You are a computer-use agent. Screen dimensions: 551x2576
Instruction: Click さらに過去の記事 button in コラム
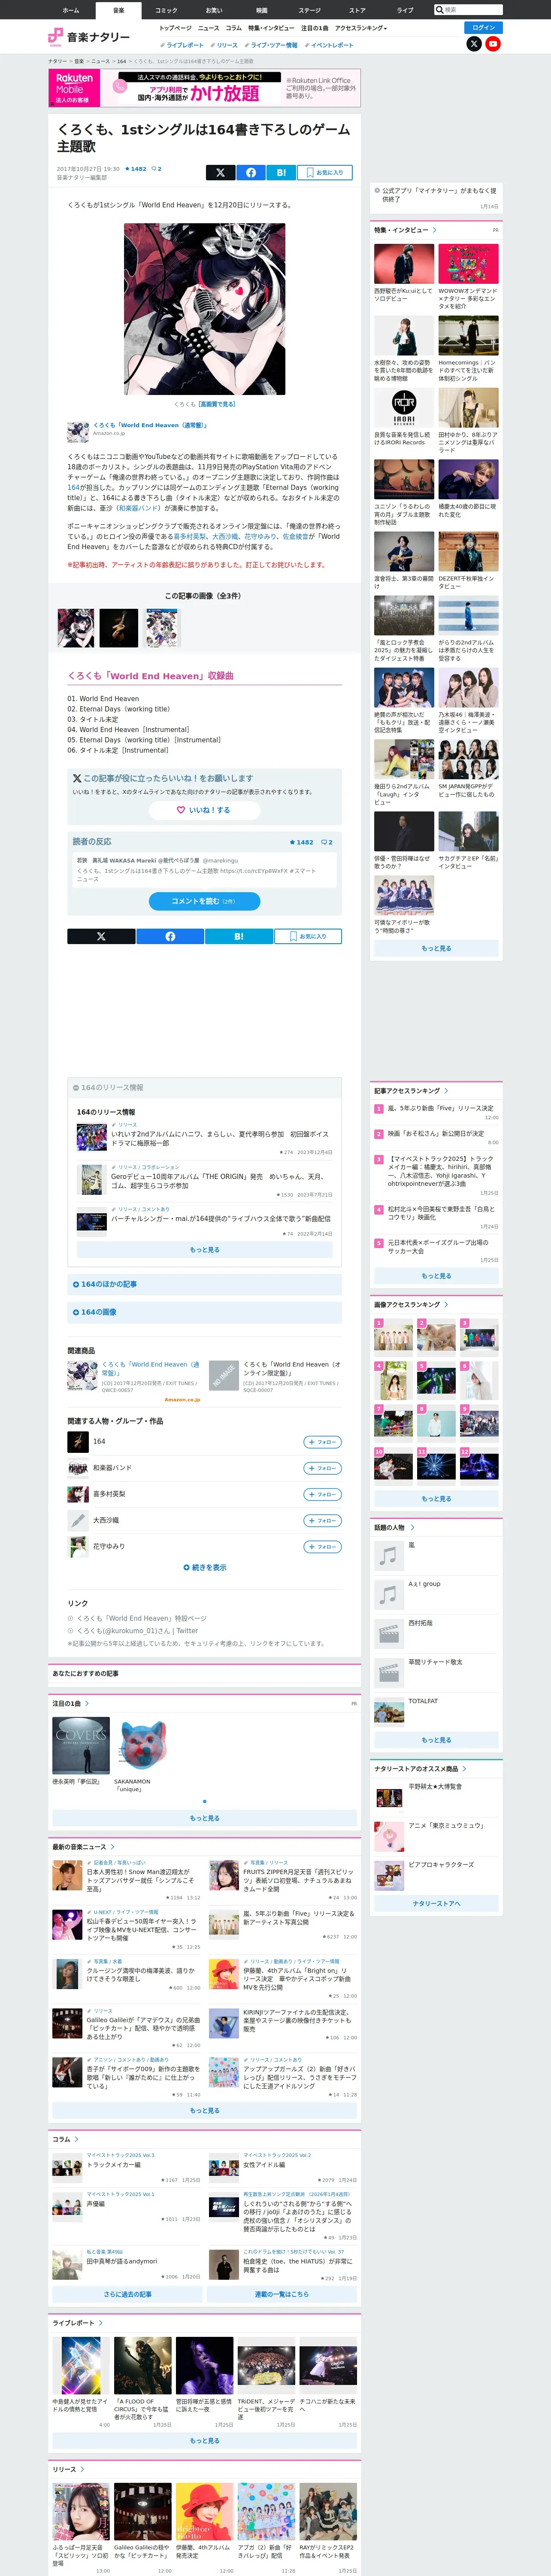tap(127, 2294)
